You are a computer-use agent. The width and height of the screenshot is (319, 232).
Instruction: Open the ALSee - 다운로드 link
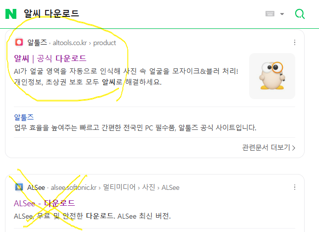tap(45, 203)
